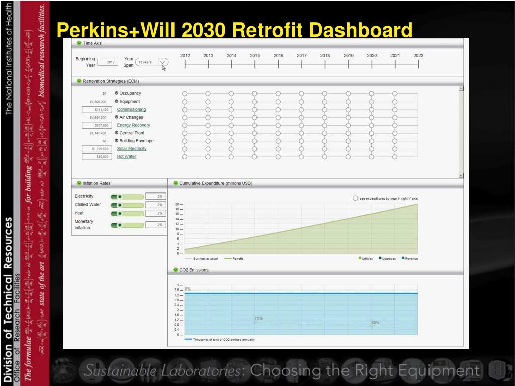This screenshot has height=386, width=515.
Task: Collapse the Cumulative Expenditure panel arrow
Action: [176, 183]
